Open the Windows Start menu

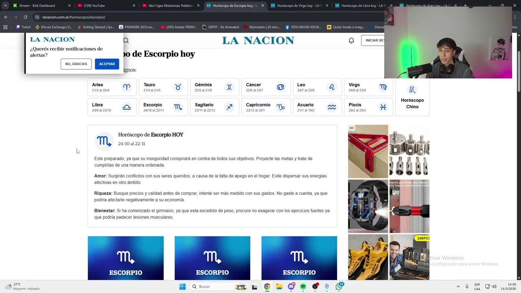click(182, 286)
